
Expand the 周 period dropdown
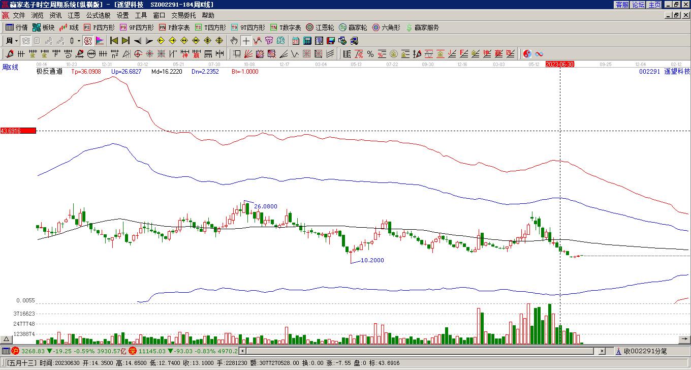16,41
